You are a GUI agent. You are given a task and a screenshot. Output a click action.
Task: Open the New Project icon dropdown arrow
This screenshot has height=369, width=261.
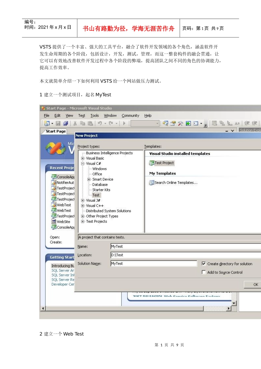coord(52,124)
